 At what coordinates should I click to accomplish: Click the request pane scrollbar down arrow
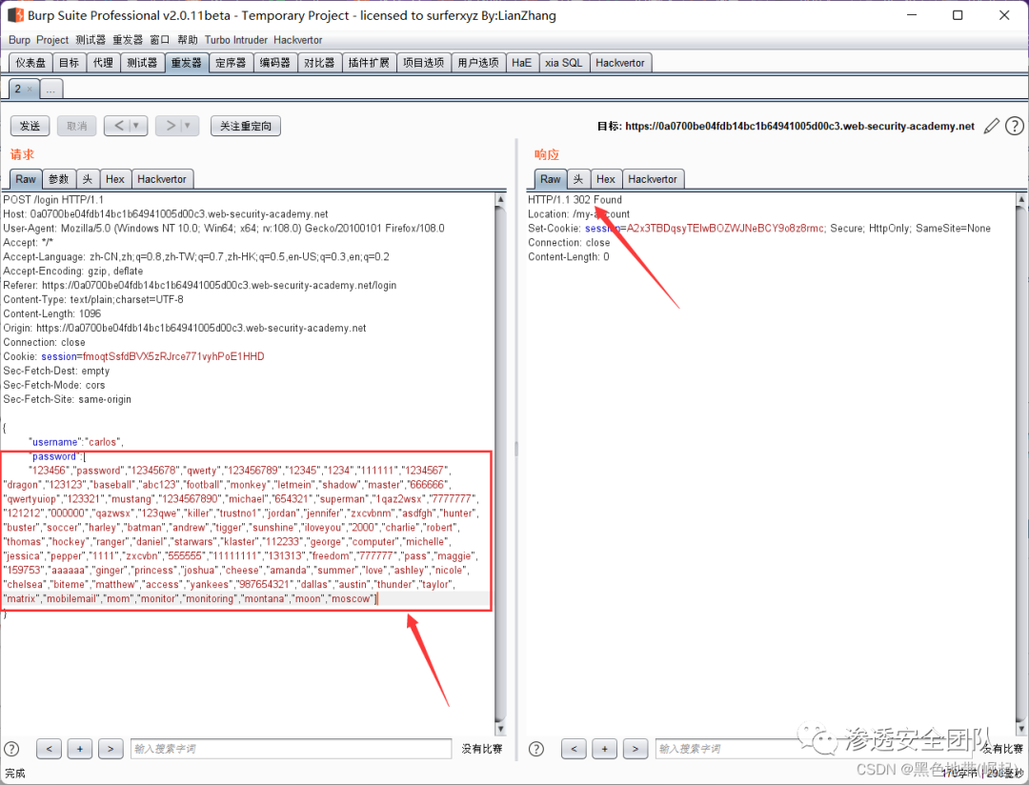pos(500,729)
